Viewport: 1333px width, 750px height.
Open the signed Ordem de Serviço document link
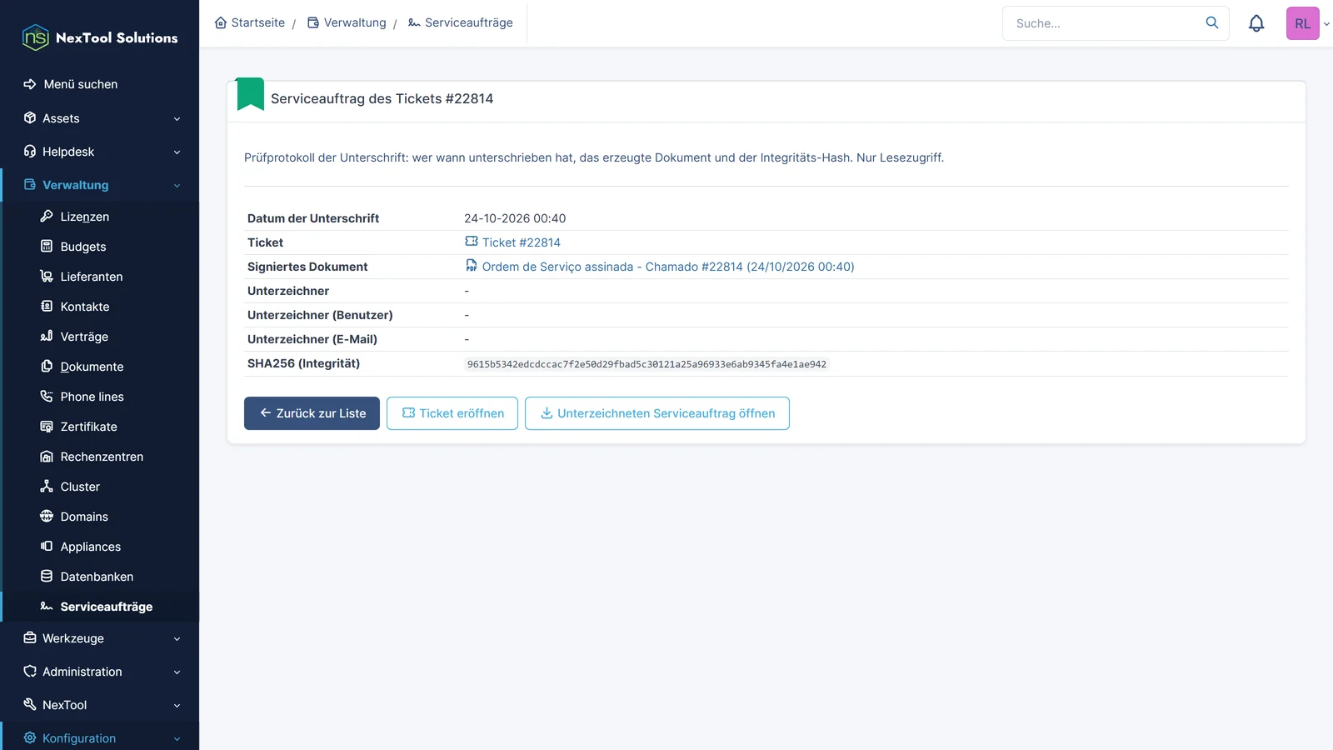[668, 267]
